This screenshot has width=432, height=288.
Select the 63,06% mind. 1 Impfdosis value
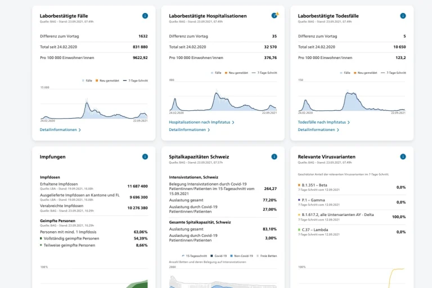tap(141, 232)
